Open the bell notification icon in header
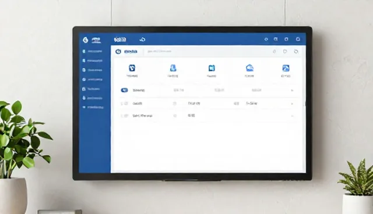Image resolution: width=373 pixels, height=214 pixels. coord(298,39)
